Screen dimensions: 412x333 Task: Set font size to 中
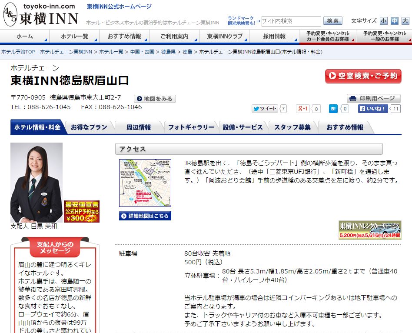[394, 21]
